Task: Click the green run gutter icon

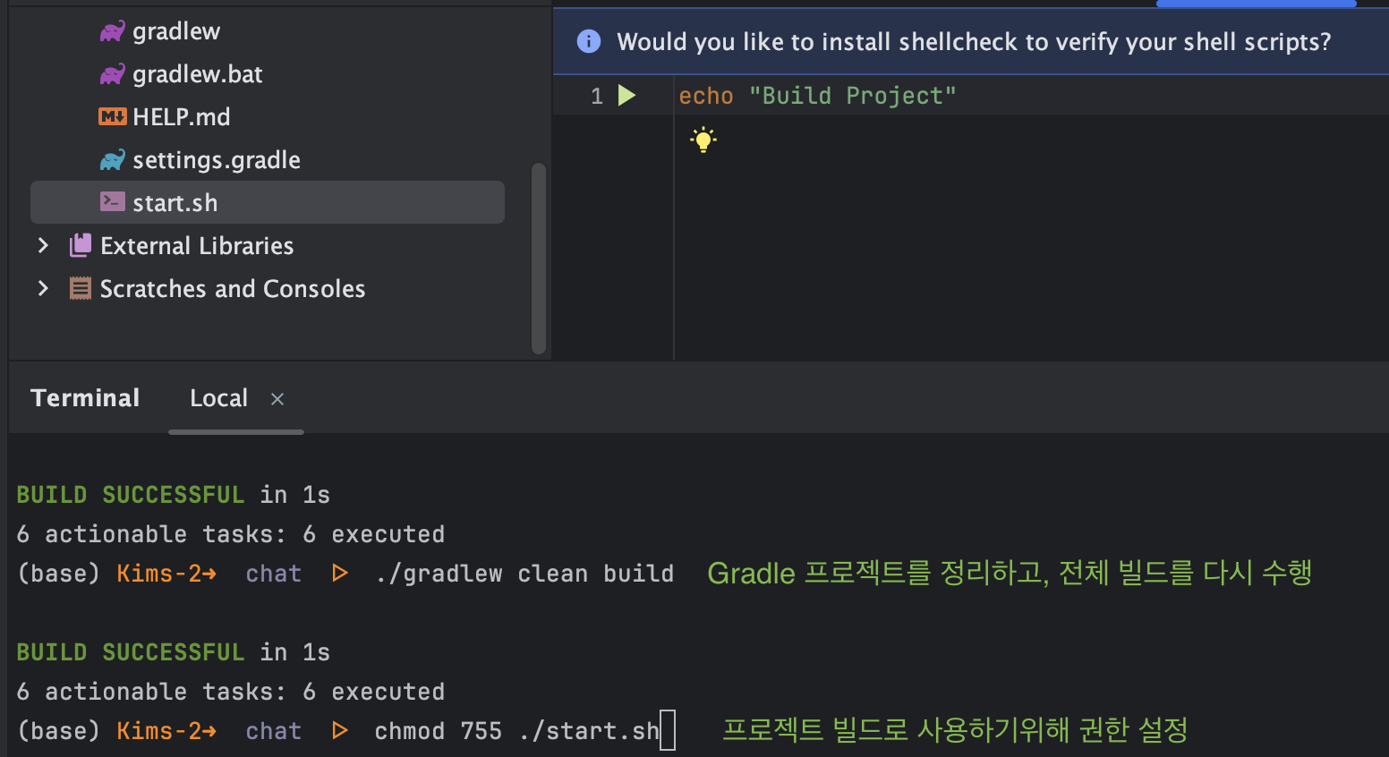Action: click(x=627, y=96)
